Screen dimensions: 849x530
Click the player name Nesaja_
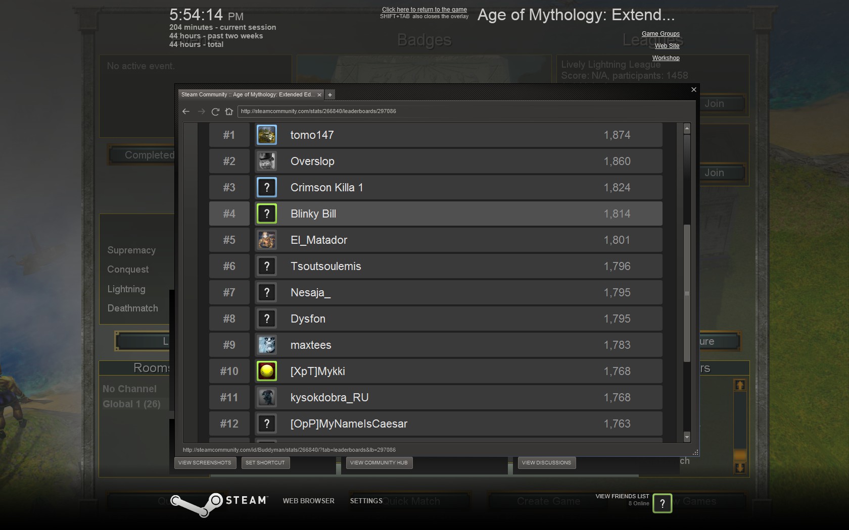[x=310, y=293]
